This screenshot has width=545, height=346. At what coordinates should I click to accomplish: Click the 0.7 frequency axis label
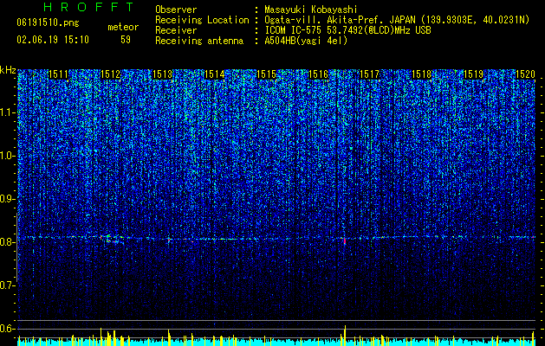[8, 285]
